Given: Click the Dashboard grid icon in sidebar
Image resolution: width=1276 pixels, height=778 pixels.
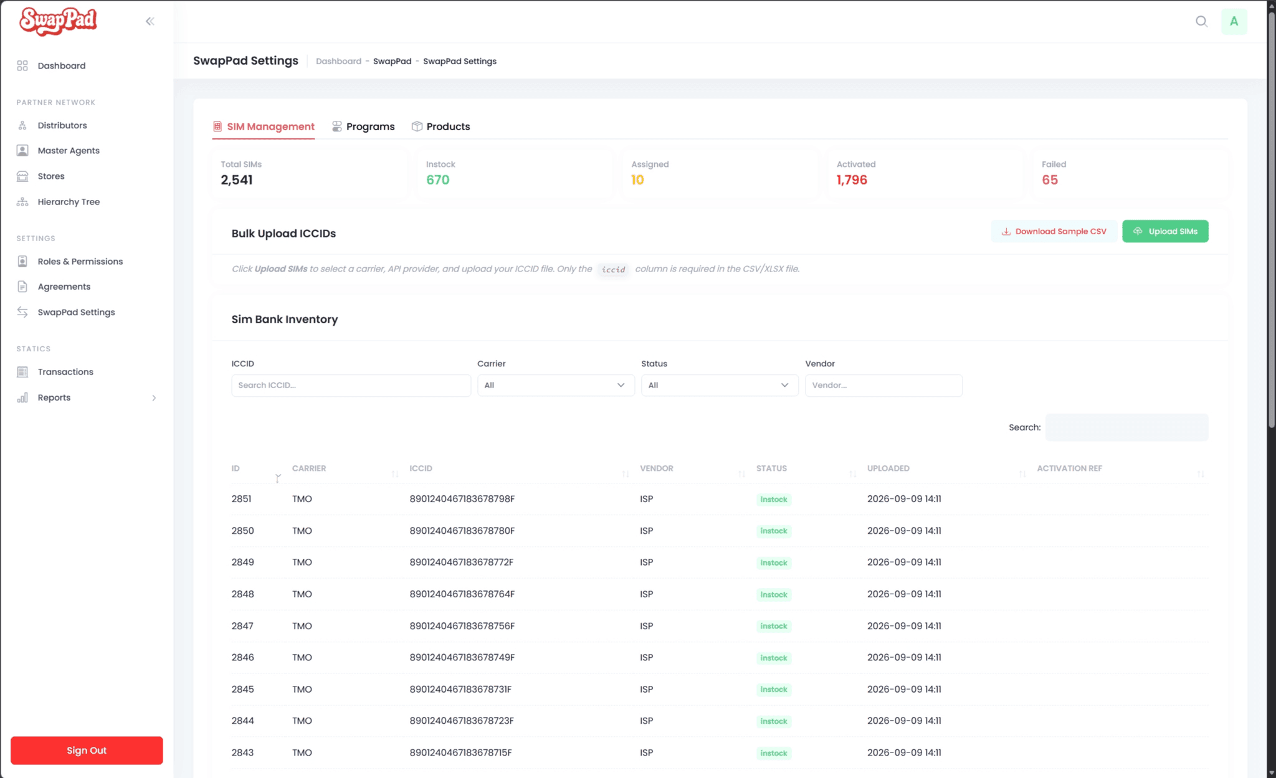Looking at the screenshot, I should tap(22, 65).
